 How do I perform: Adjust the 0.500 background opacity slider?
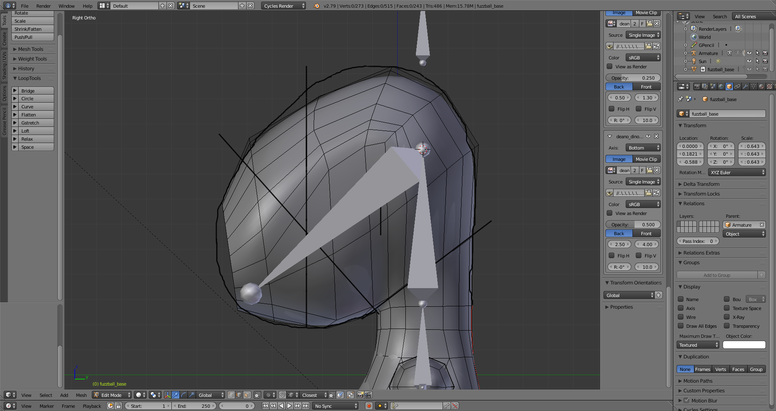[633, 224]
